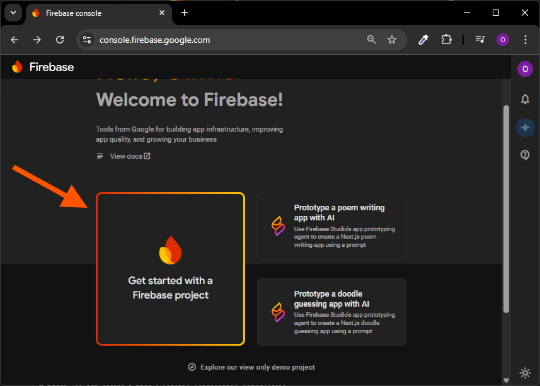Open a new browser tab
Viewport: 540px width, 386px height.
185,13
